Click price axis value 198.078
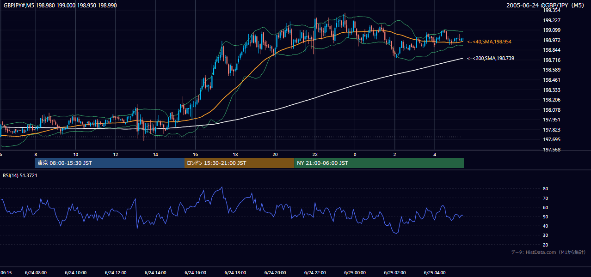Image resolution: width=591 pixels, height=277 pixels. point(552,110)
